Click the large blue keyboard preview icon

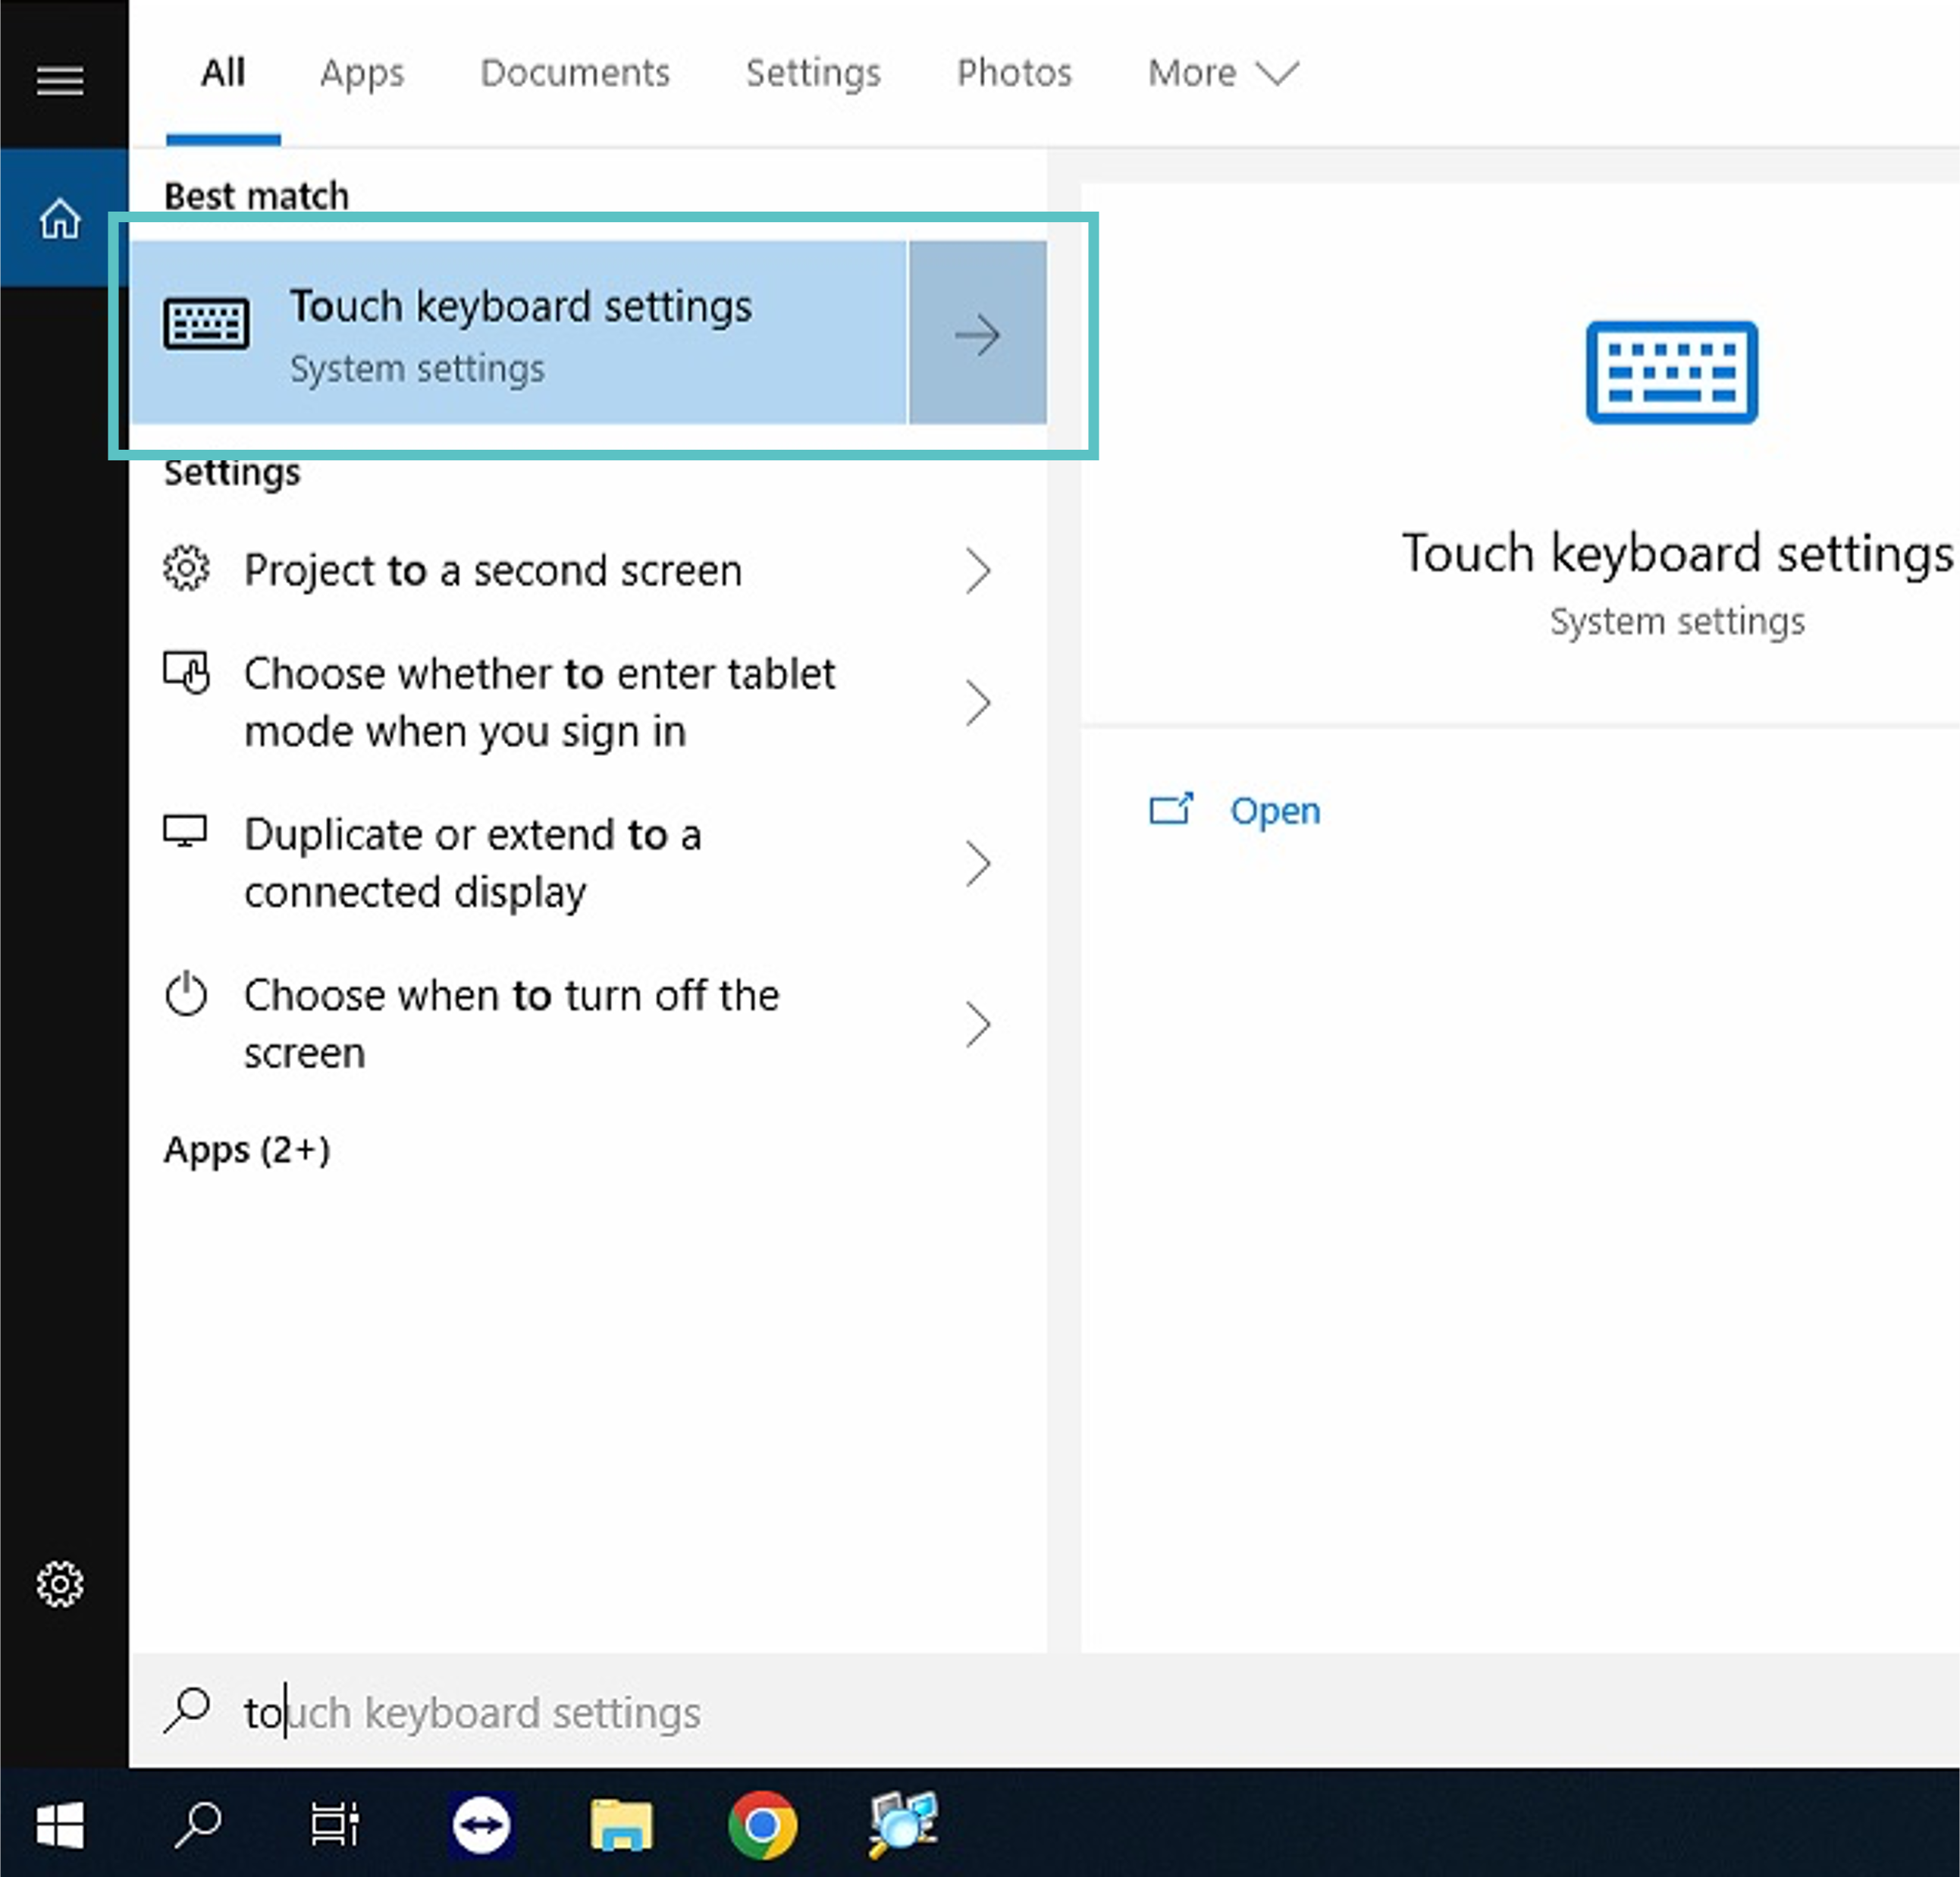[x=1671, y=372]
